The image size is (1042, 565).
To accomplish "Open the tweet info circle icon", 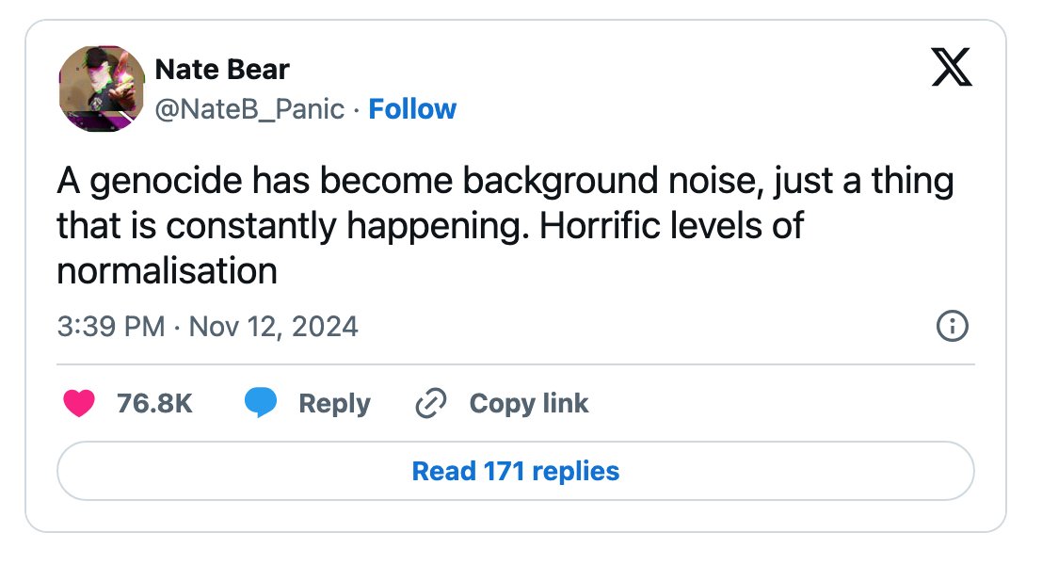I will (x=953, y=327).
